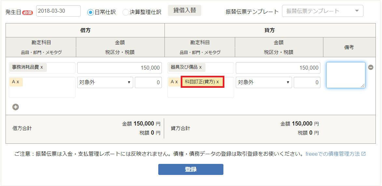
Task: Remove 器具及び備品 tag with its x
Action: 200,67
